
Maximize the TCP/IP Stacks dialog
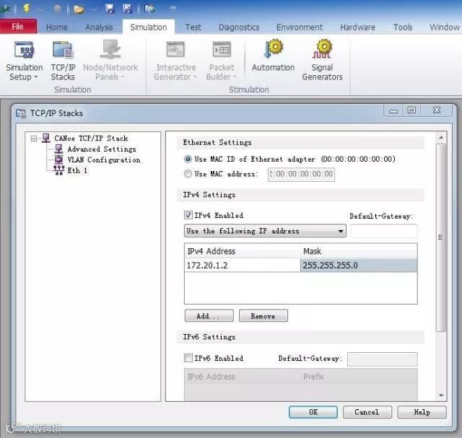click(411, 110)
